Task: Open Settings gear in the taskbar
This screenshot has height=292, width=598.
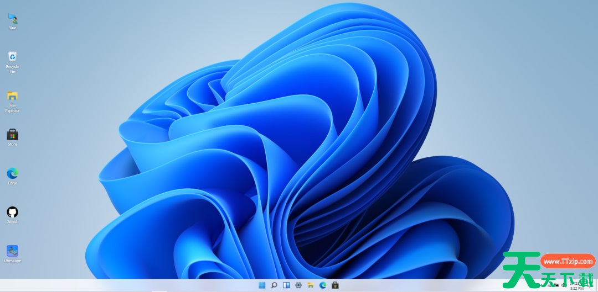Action: point(298,285)
